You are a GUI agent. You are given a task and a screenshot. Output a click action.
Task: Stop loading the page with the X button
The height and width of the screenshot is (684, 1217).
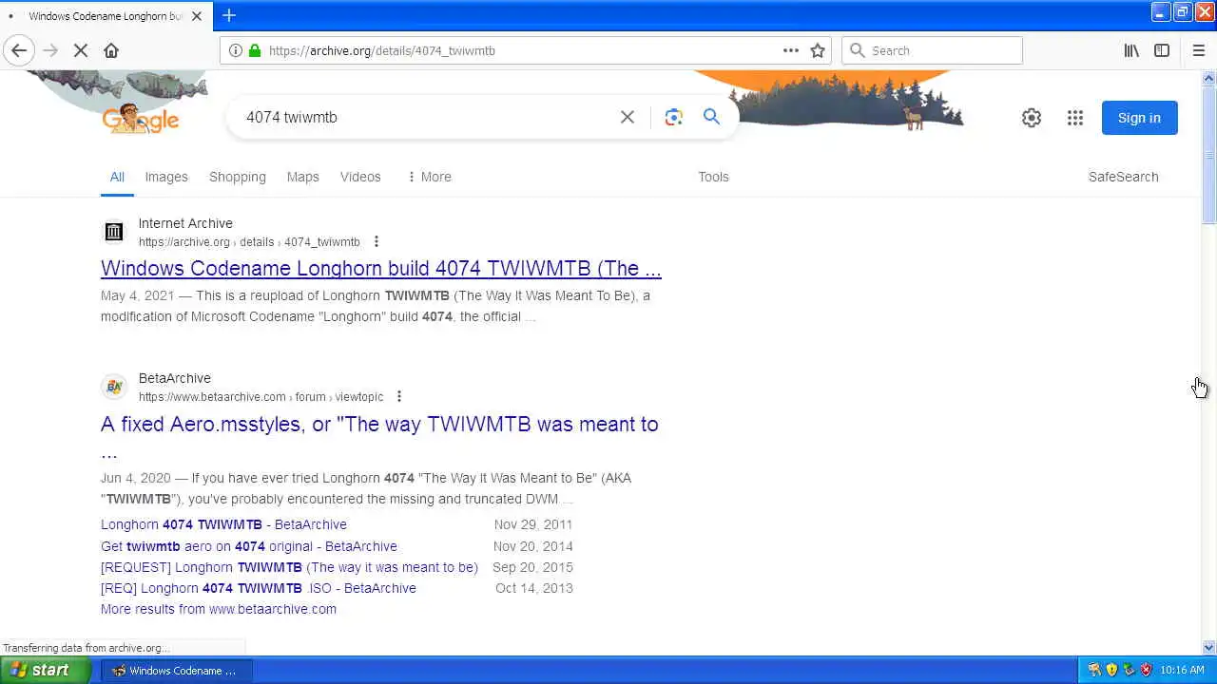pos(81,50)
